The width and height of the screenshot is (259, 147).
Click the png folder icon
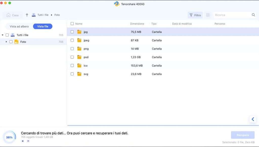tap(79, 49)
